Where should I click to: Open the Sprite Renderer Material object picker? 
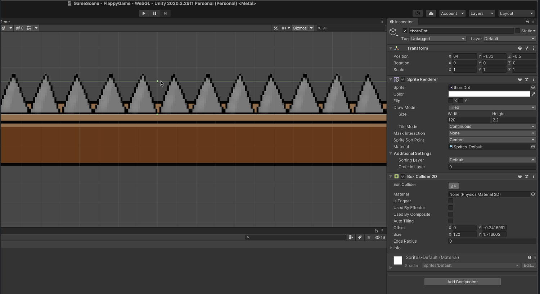coord(533,147)
